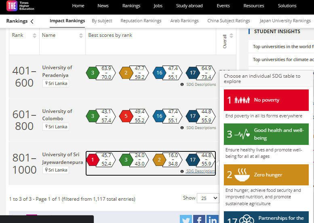Click info icon beside Peradeniya SDG Descriptions
314x223 pixels.
pyautogui.click(x=182, y=85)
